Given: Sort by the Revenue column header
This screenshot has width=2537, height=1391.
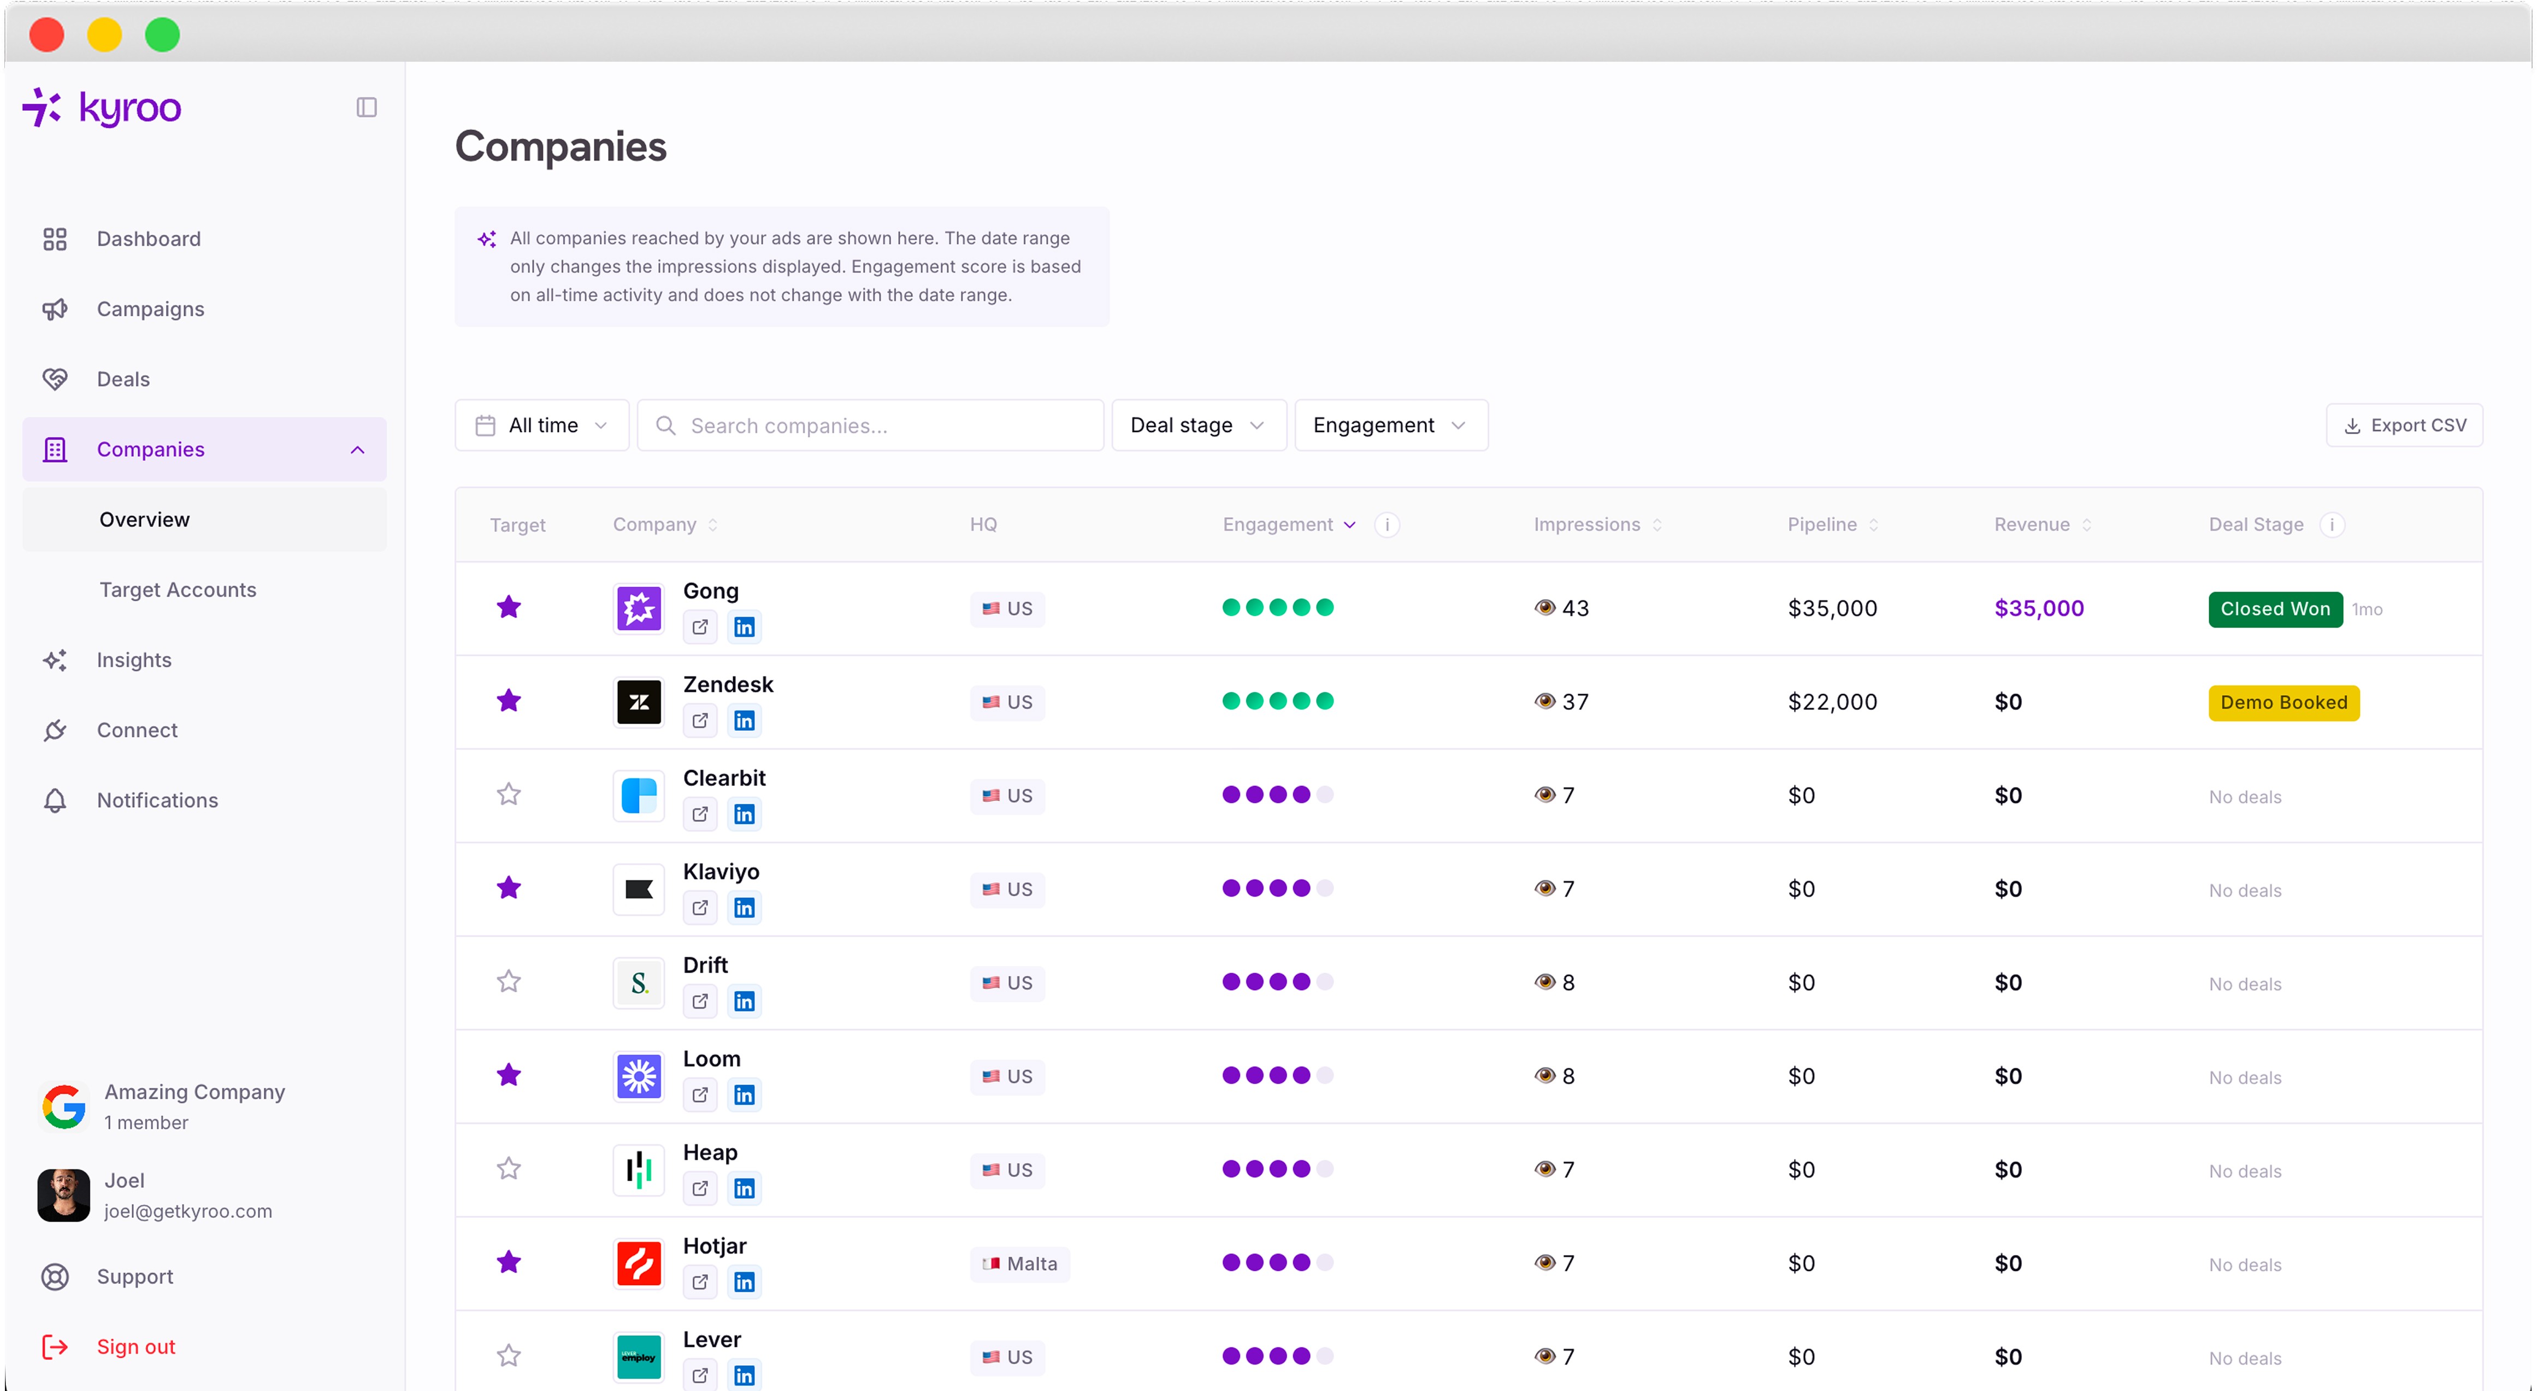Looking at the screenshot, I should coord(2043,525).
